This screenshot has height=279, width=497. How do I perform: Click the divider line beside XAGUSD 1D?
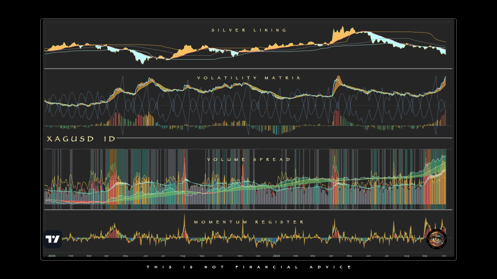(282, 139)
